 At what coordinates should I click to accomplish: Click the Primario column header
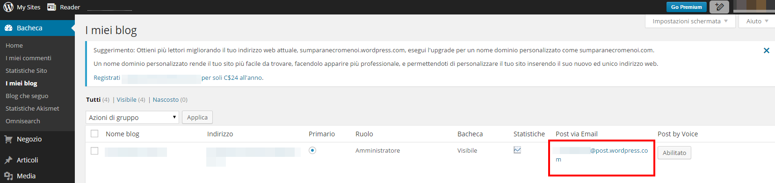tap(322, 134)
